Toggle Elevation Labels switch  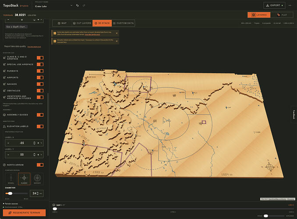tap(40, 126)
